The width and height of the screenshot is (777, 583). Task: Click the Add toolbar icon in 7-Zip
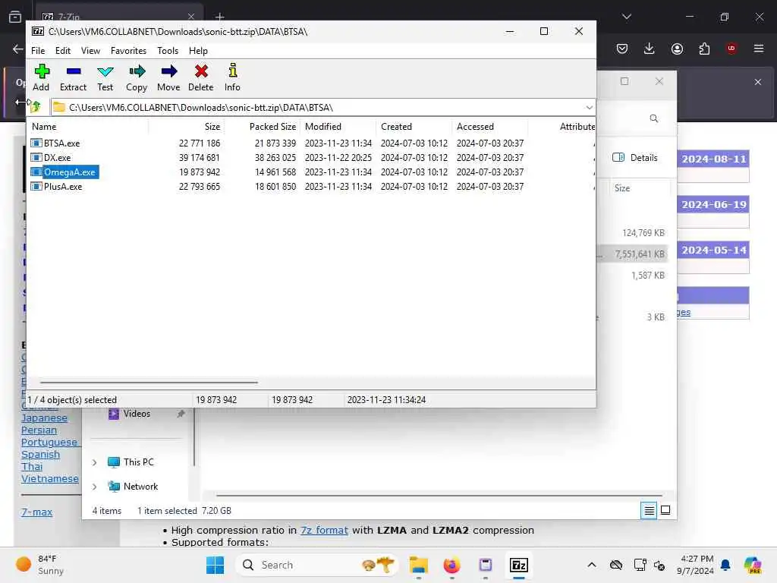click(x=41, y=77)
